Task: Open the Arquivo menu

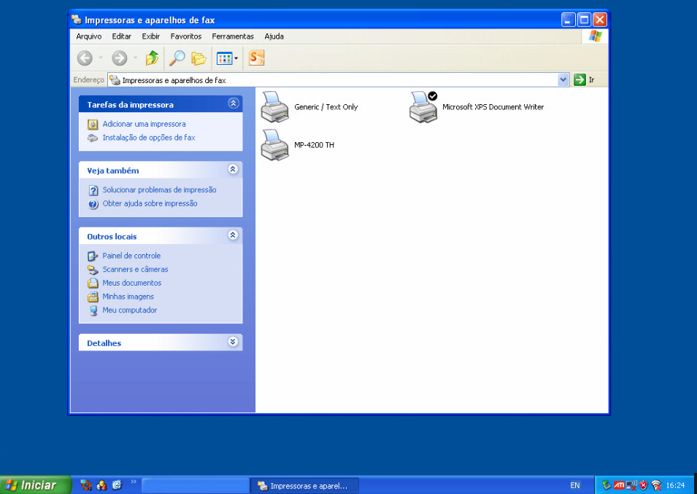Action: click(89, 36)
